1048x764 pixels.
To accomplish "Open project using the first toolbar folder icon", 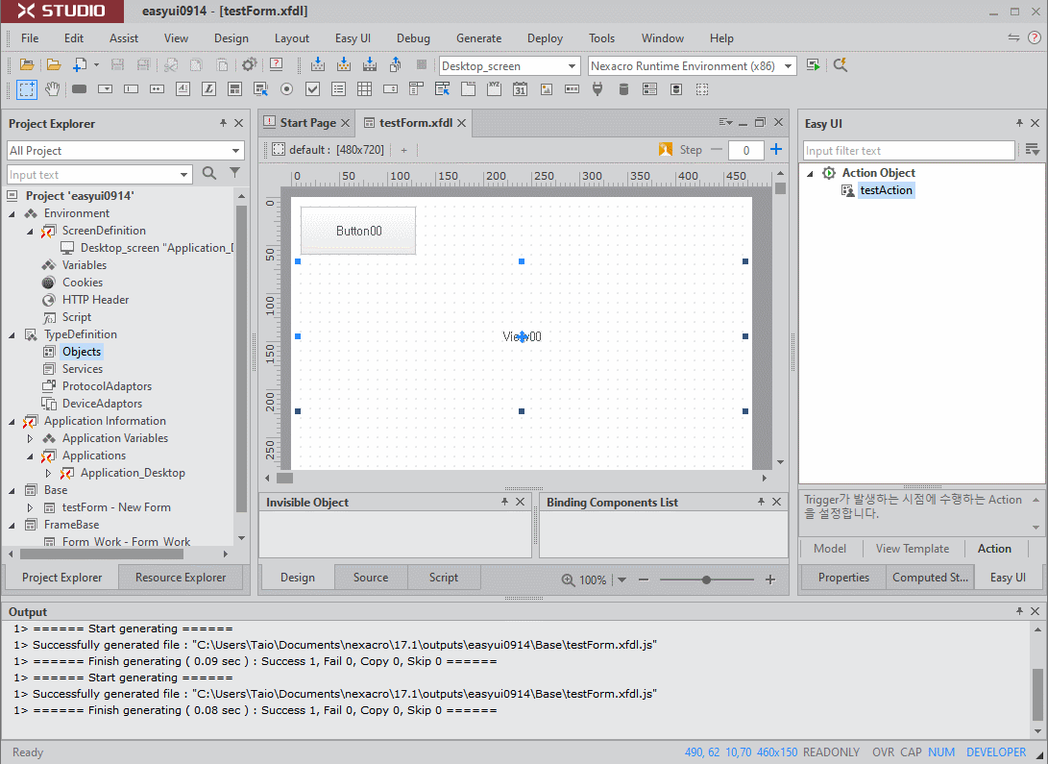I will pos(27,64).
